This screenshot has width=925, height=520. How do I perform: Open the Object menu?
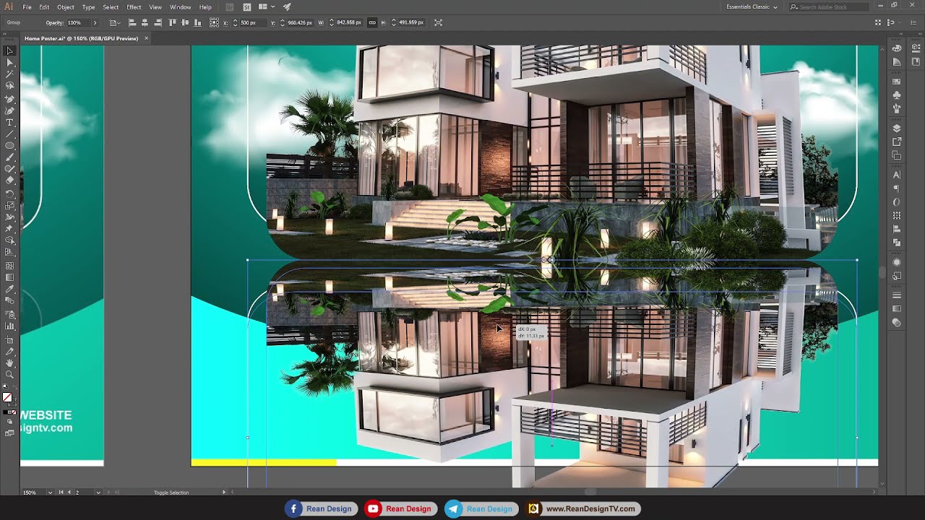[x=66, y=6]
